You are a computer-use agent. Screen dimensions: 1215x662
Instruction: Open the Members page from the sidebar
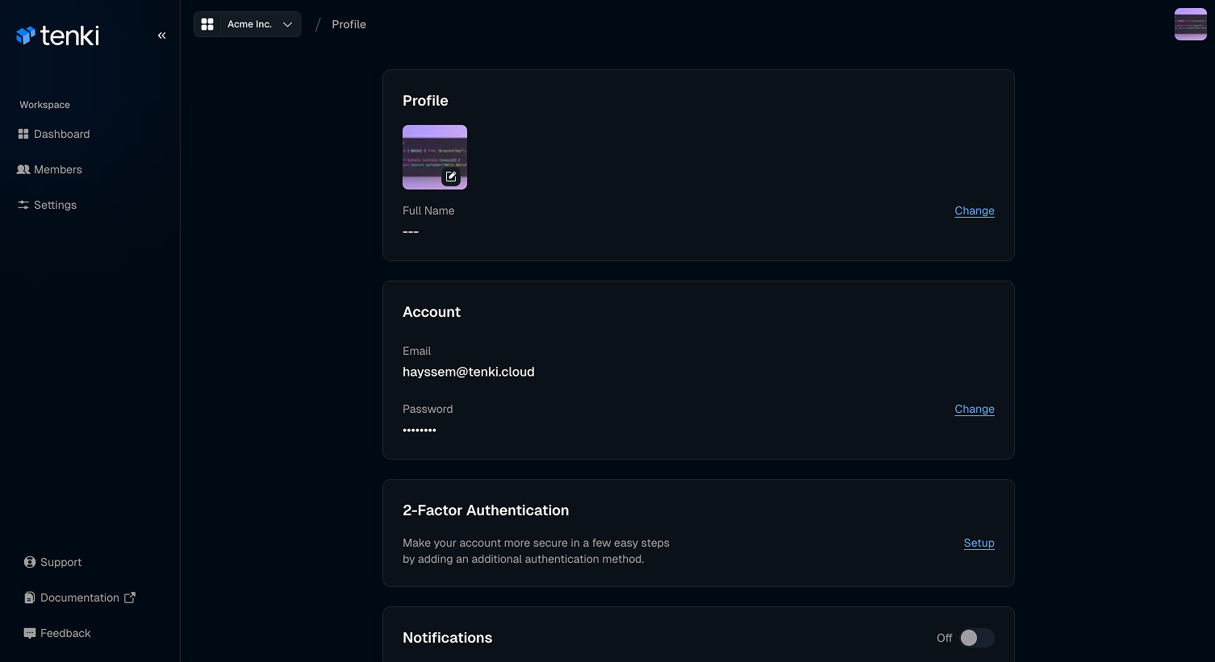point(58,169)
